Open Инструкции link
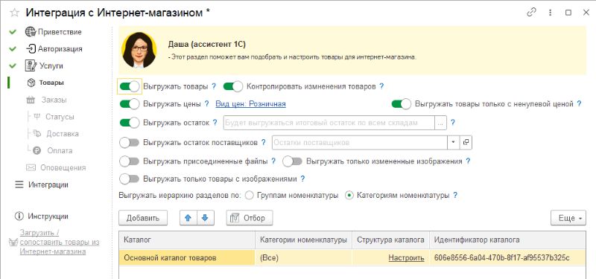This screenshot has width=596, height=279. pos(48,217)
